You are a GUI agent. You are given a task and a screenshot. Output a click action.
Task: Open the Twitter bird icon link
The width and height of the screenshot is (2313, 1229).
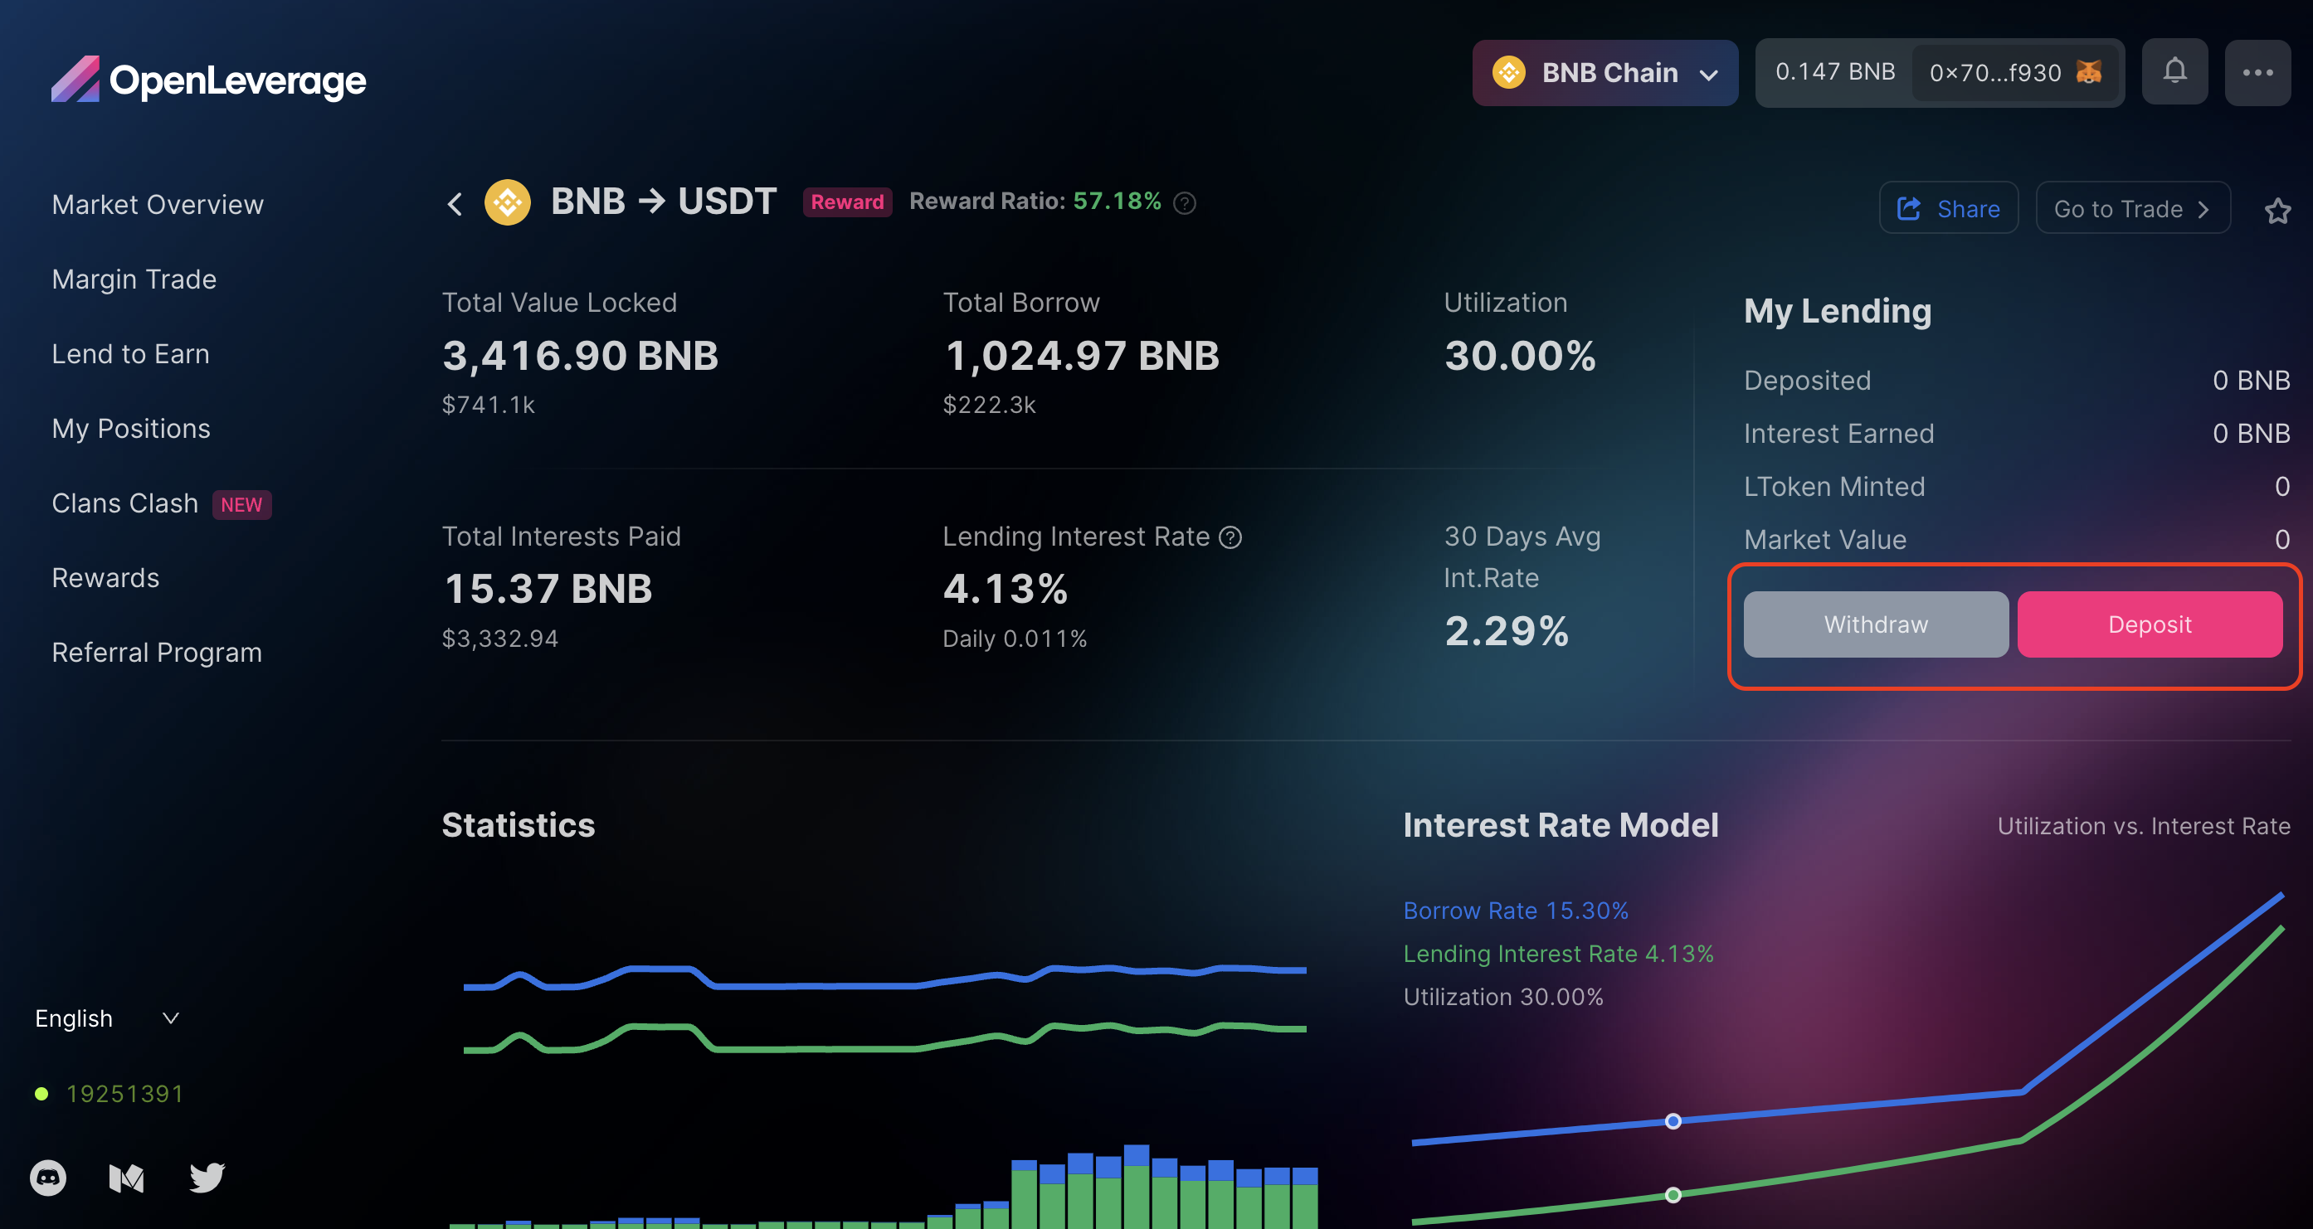[x=207, y=1177]
